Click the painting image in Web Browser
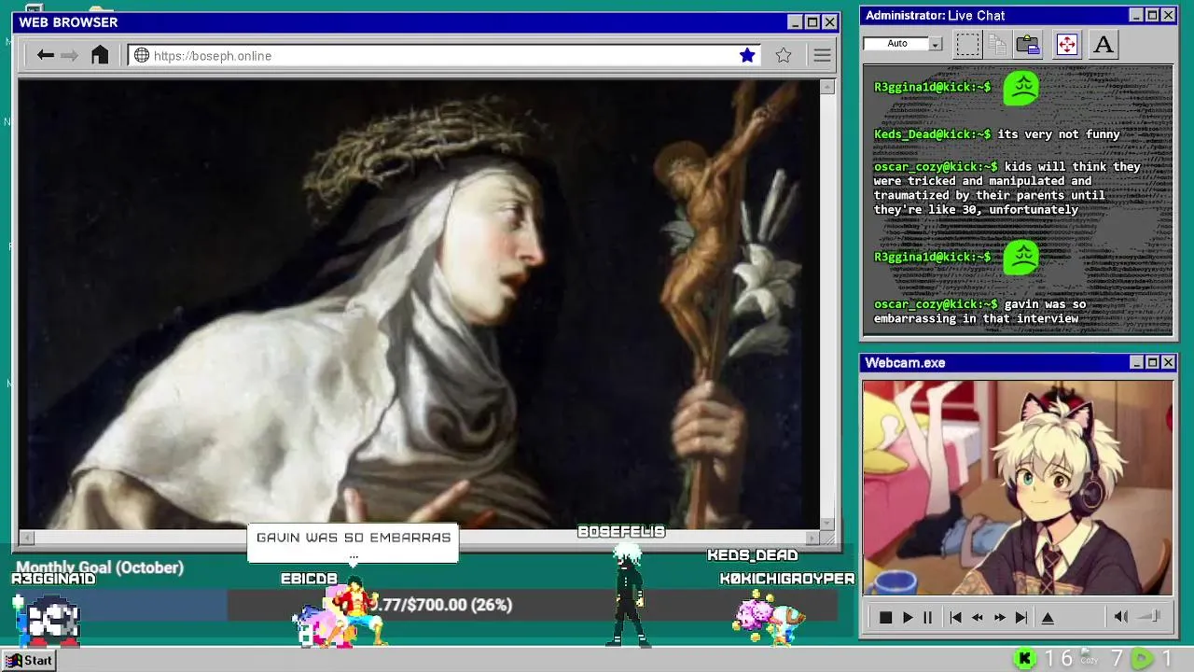Viewport: 1194px width, 672px height. pos(419,304)
